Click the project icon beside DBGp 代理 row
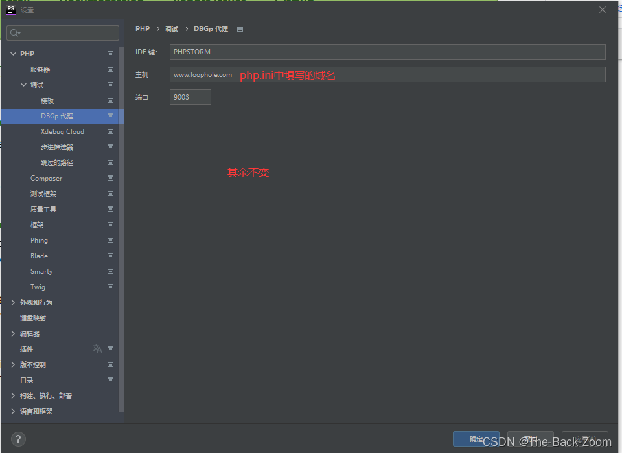622x453 pixels. pyautogui.click(x=110, y=116)
